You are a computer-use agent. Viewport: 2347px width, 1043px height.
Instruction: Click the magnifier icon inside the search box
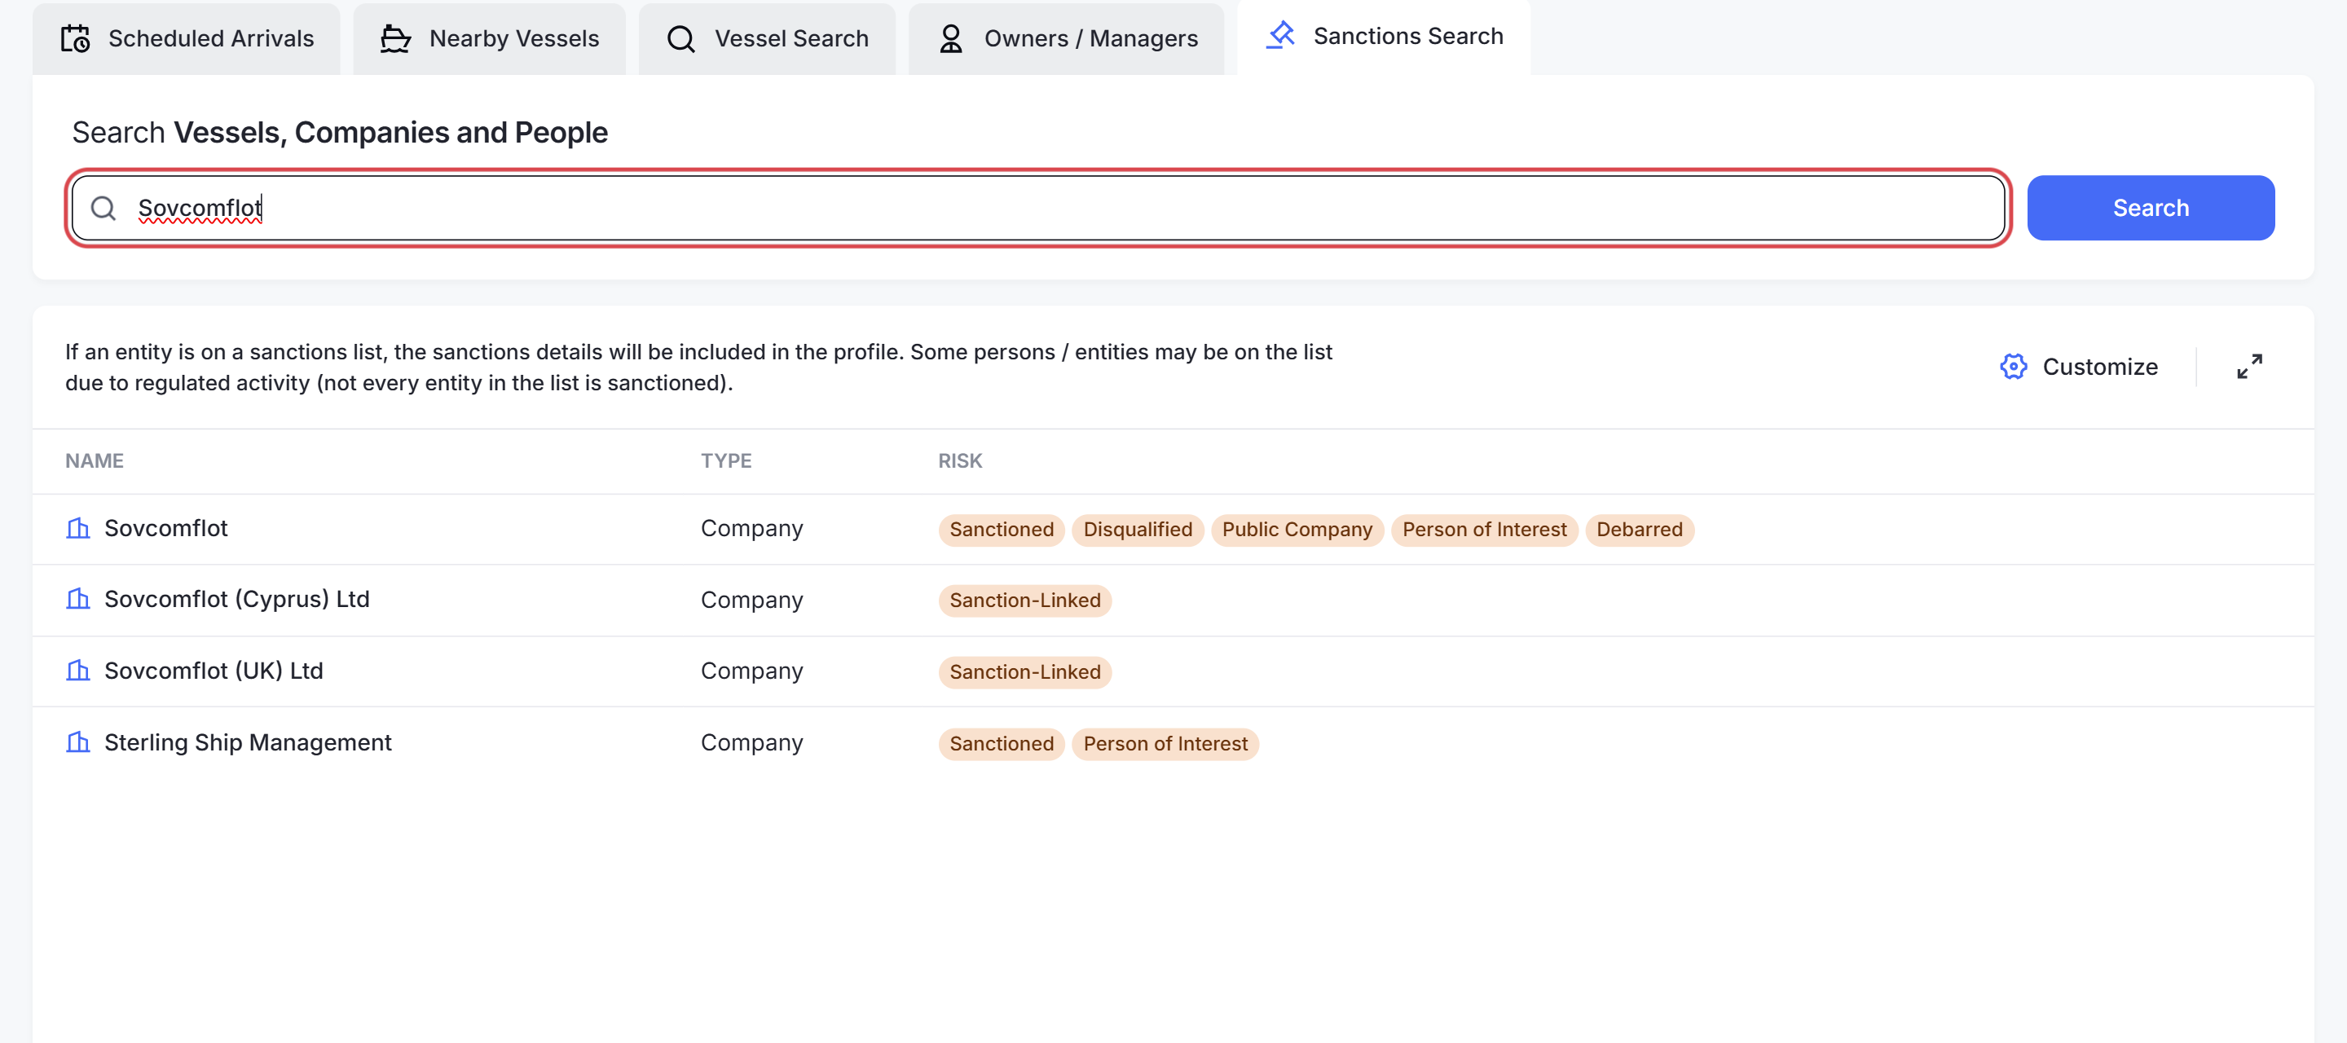point(103,209)
